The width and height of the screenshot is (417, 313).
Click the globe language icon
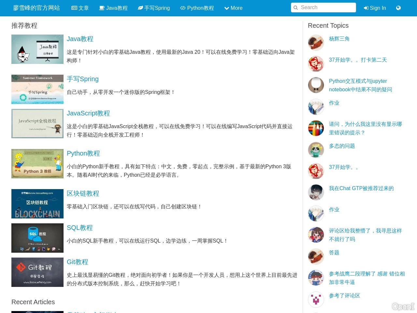[398, 8]
